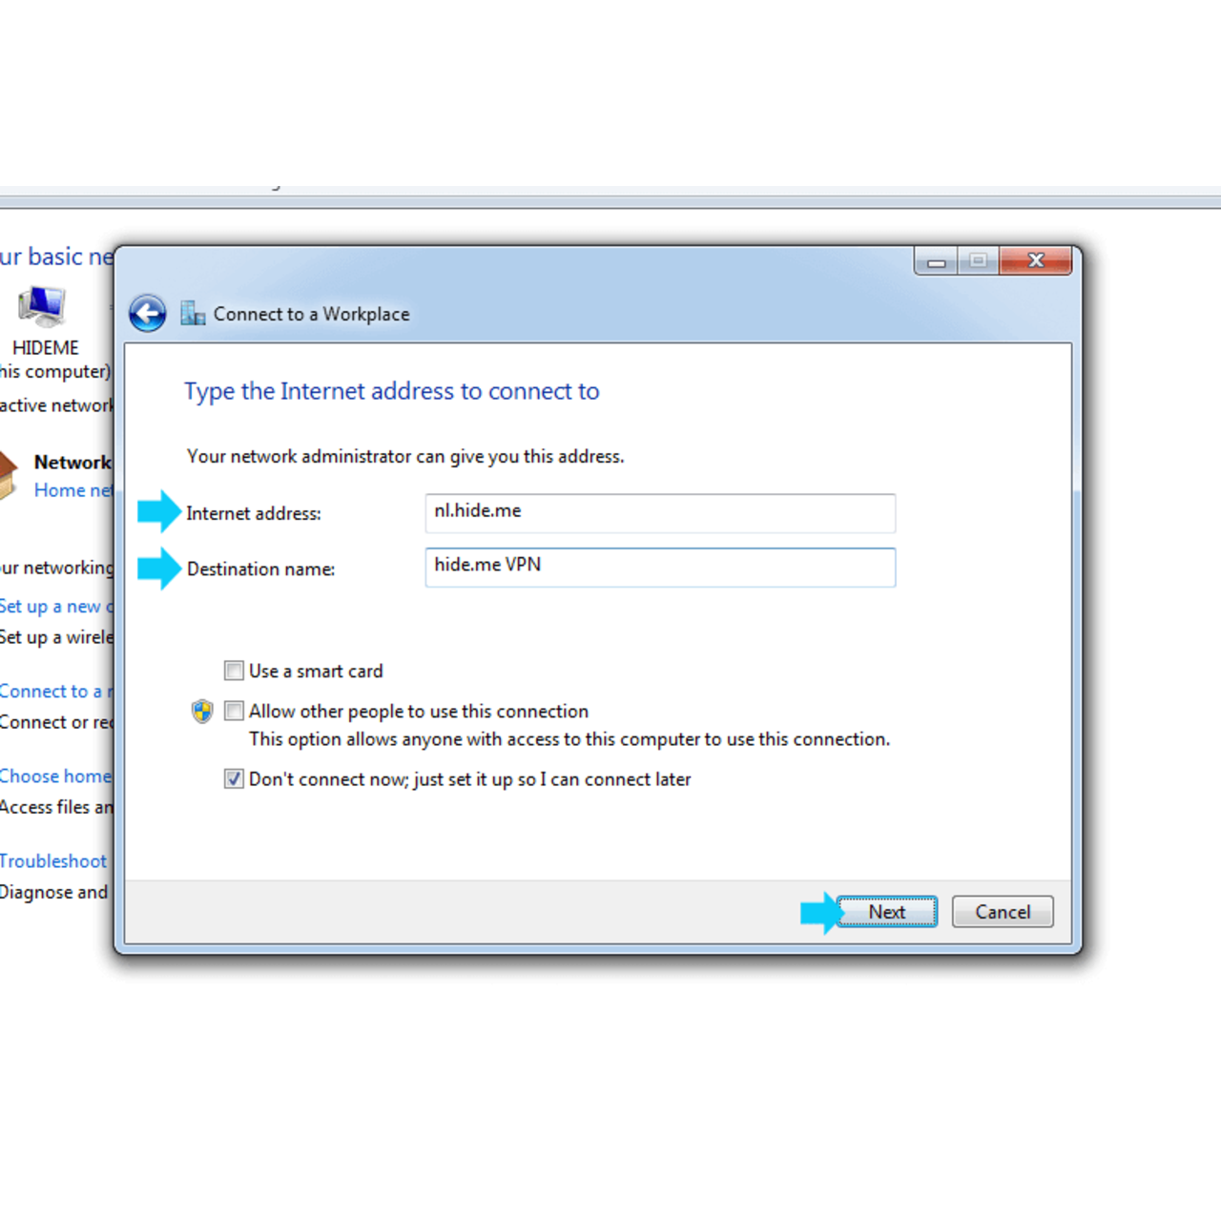Screen dimensions: 1221x1221
Task: Enable Use a smart card checkbox
Action: coord(234,672)
